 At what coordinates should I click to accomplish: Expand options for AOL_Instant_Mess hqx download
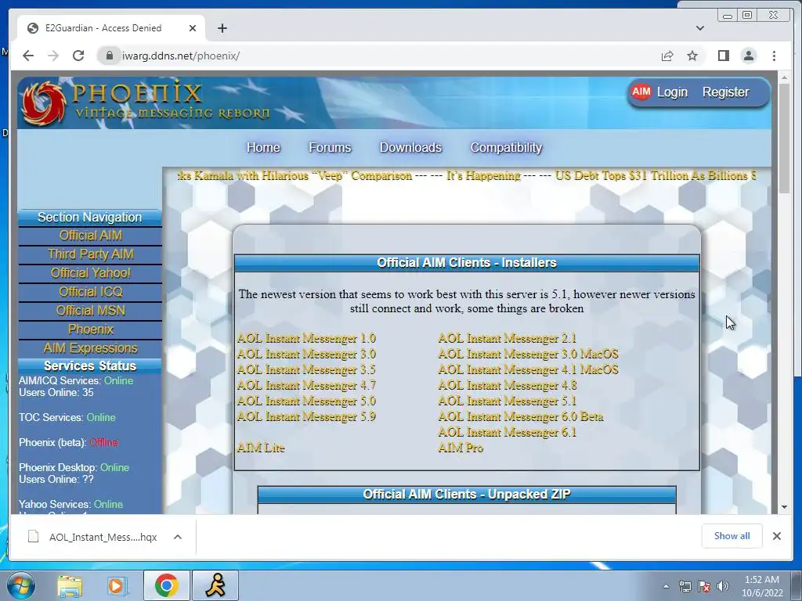[178, 537]
